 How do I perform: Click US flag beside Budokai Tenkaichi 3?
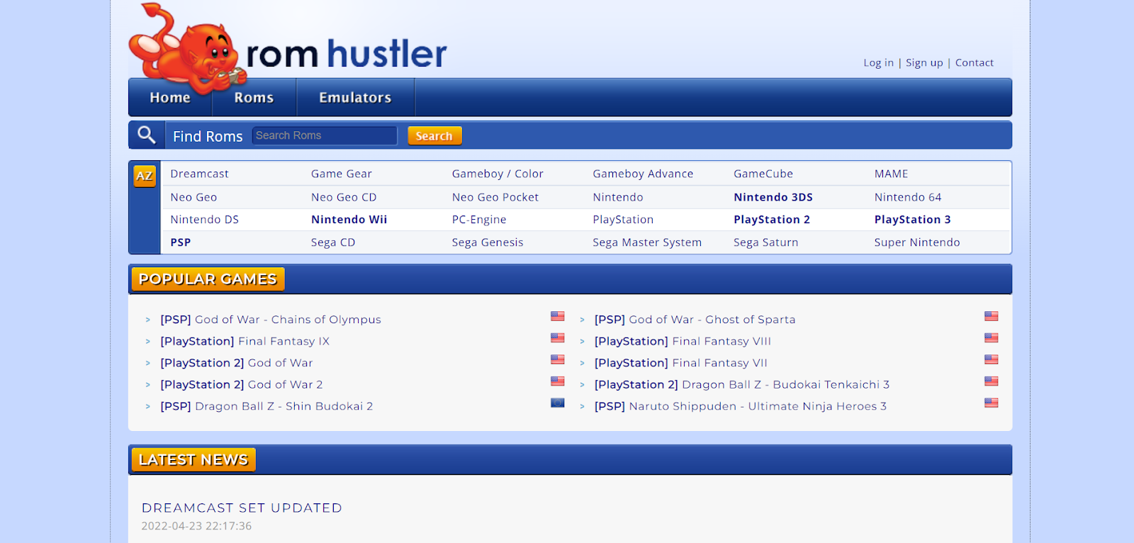992,381
